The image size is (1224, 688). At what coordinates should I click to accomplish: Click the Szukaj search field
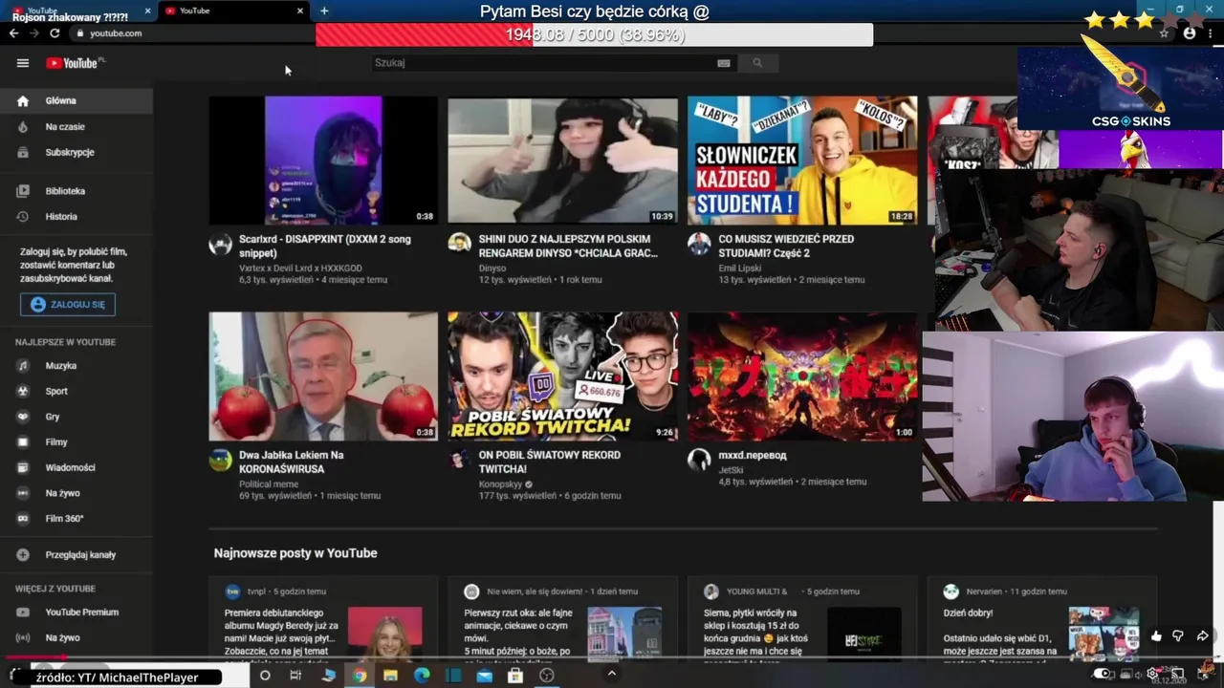coord(543,63)
